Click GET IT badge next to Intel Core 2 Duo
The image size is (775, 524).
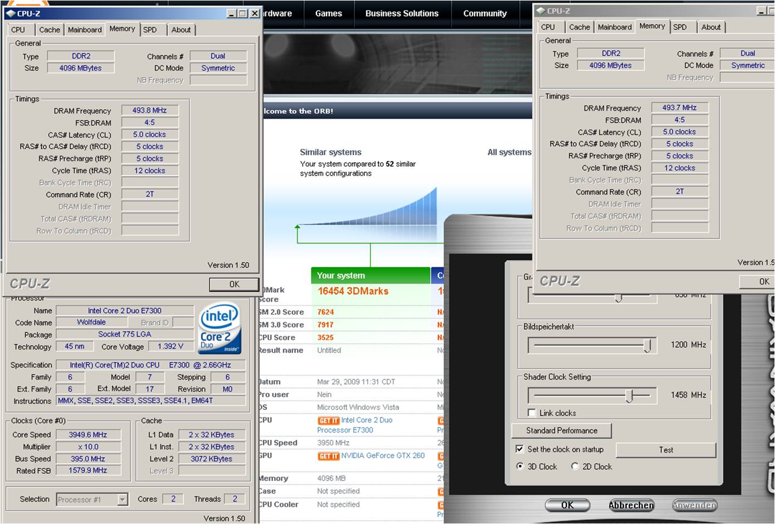[328, 421]
